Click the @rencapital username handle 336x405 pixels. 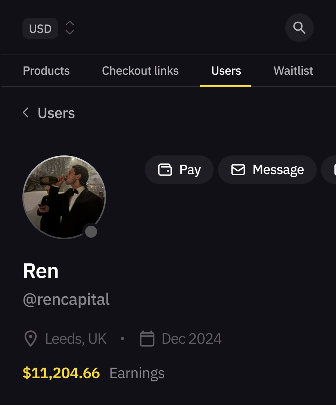point(66,299)
